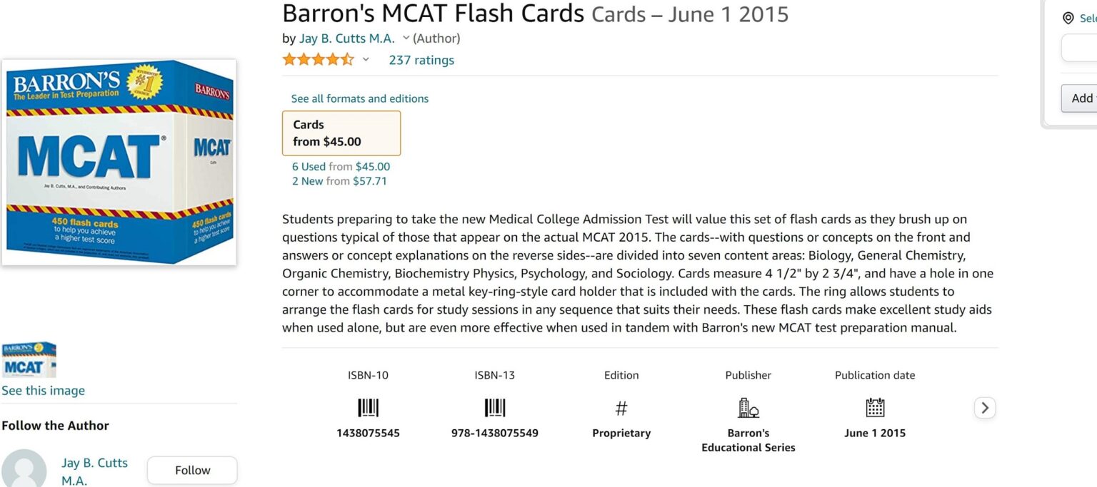
Task: Open See all formats and editions
Action: (359, 98)
